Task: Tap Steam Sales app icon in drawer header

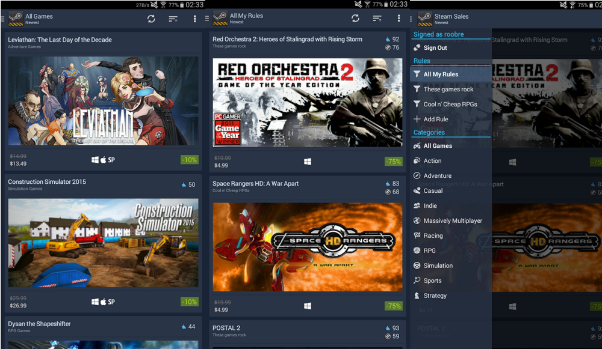Action: click(426, 19)
